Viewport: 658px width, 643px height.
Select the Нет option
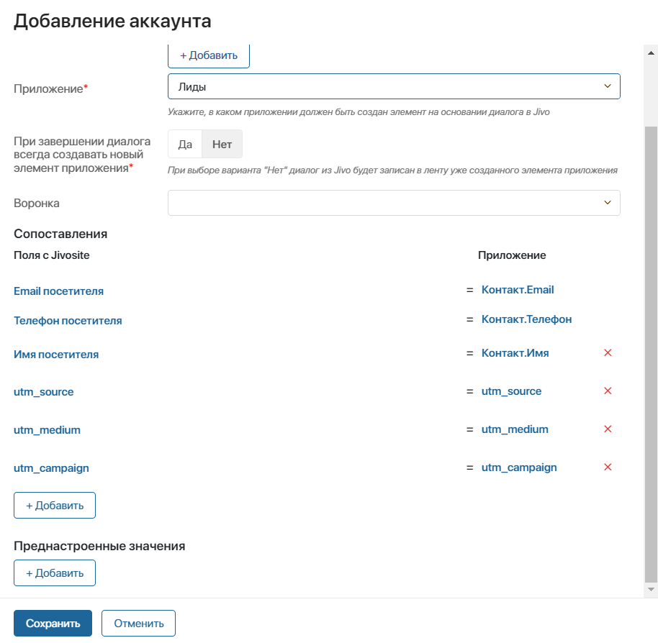click(x=222, y=144)
